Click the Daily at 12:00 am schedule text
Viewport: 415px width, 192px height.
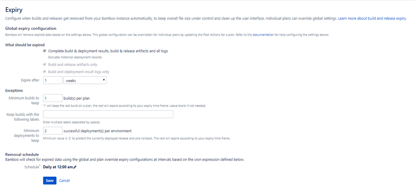tap(58, 167)
